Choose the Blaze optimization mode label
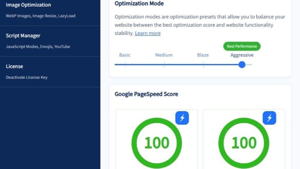Screen dimensions: 300x169 (203, 55)
